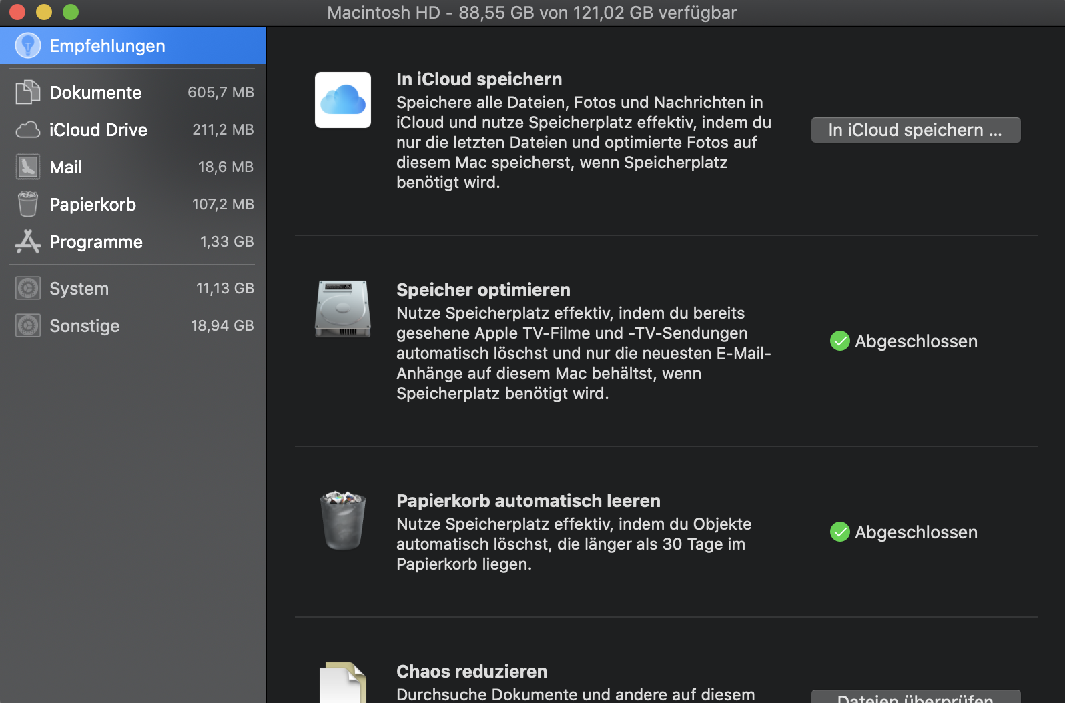Click the Mail stamp icon in sidebar

click(27, 167)
